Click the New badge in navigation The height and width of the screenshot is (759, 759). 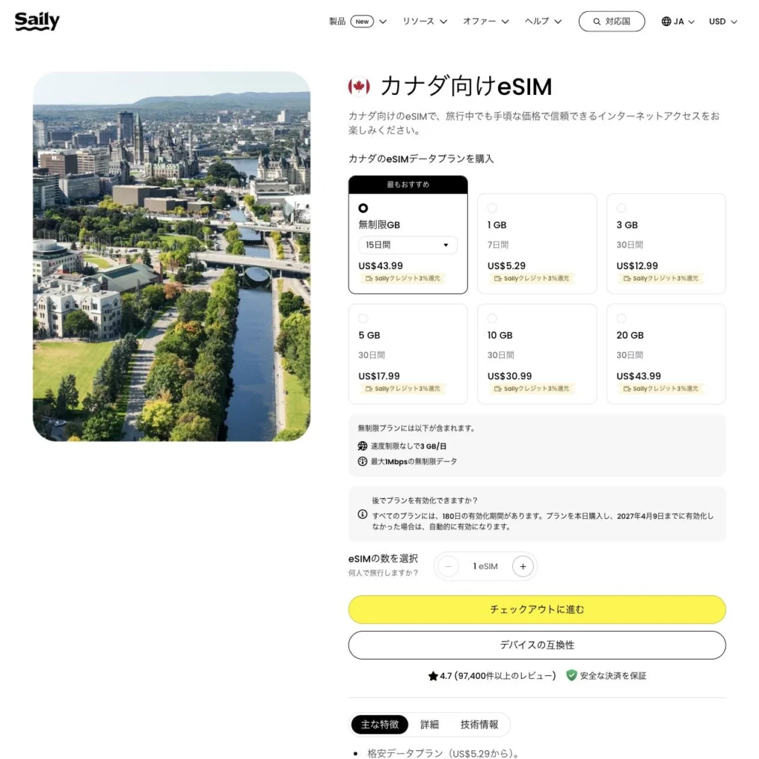point(362,21)
